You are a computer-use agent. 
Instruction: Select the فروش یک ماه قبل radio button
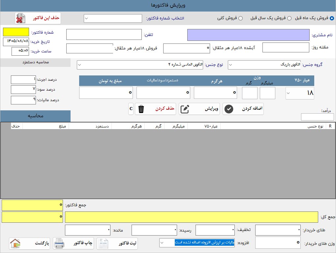[332, 18]
